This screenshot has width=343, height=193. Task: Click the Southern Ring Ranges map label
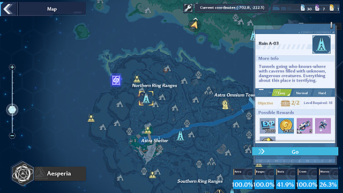(x=200, y=181)
